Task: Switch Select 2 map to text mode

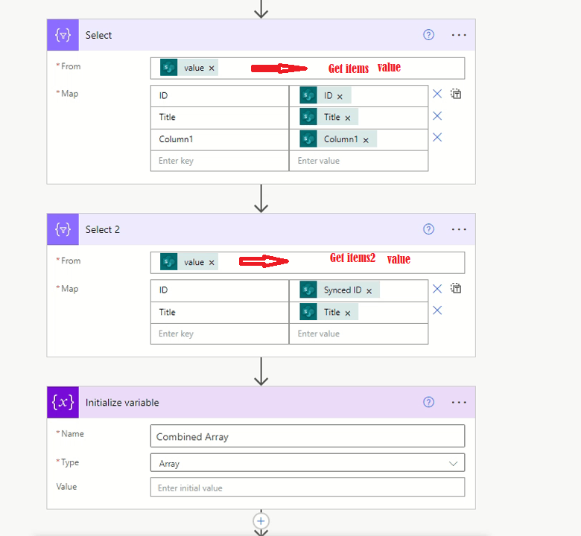Action: point(456,288)
